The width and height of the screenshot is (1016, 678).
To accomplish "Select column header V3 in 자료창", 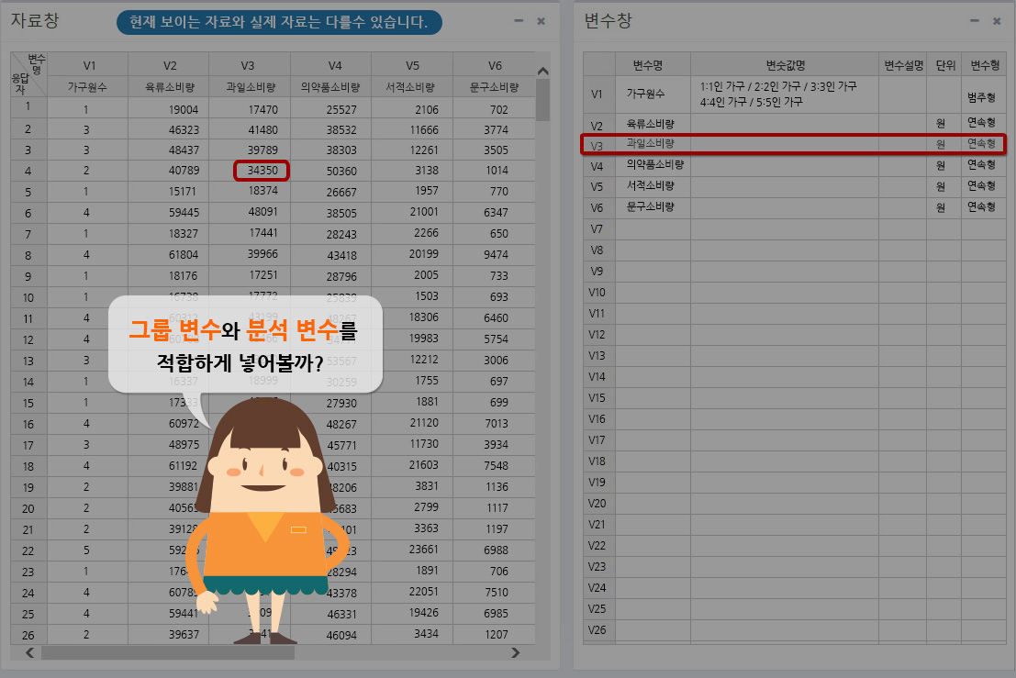I will (x=248, y=65).
